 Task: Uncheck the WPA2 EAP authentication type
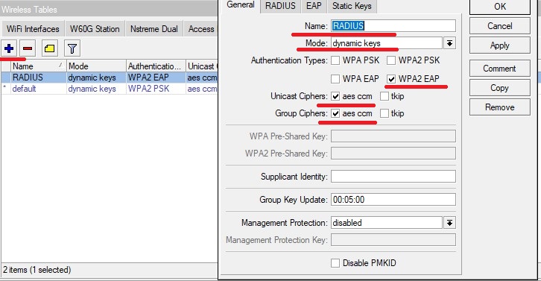pyautogui.click(x=391, y=79)
